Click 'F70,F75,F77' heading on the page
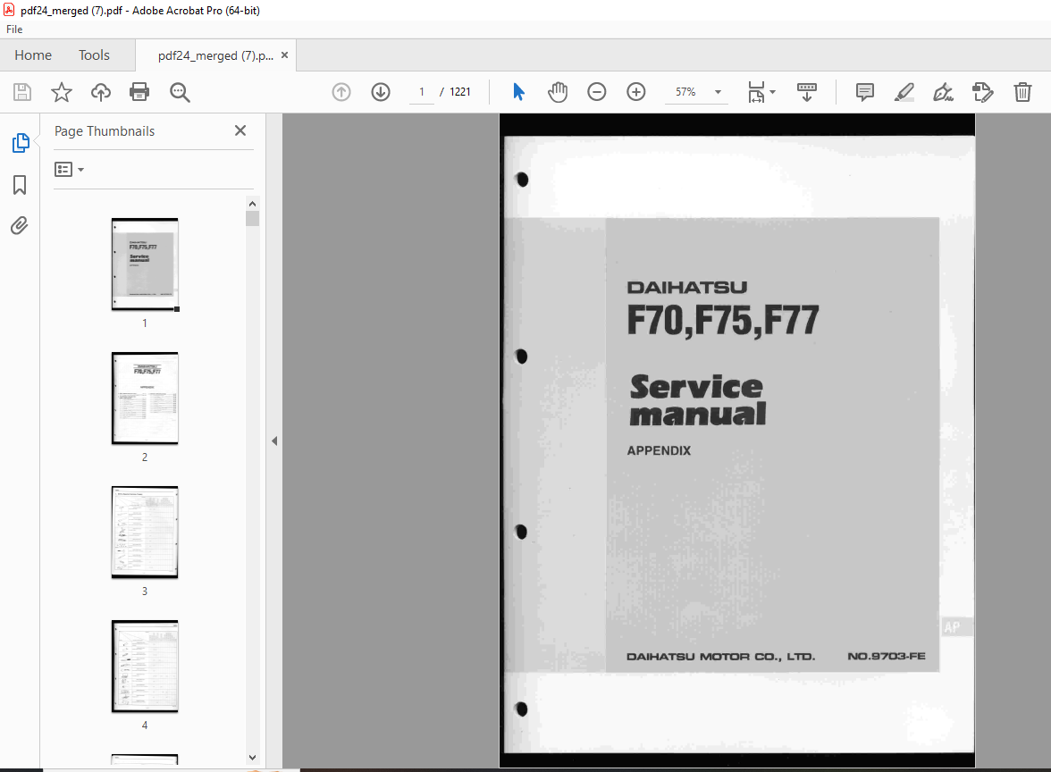This screenshot has height=772, width=1051. [722, 320]
